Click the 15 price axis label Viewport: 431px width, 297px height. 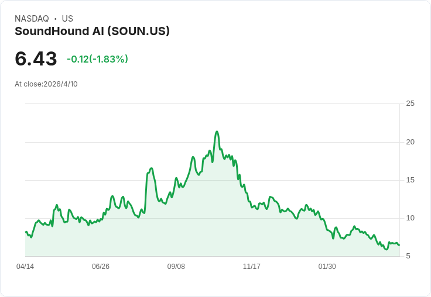click(410, 180)
